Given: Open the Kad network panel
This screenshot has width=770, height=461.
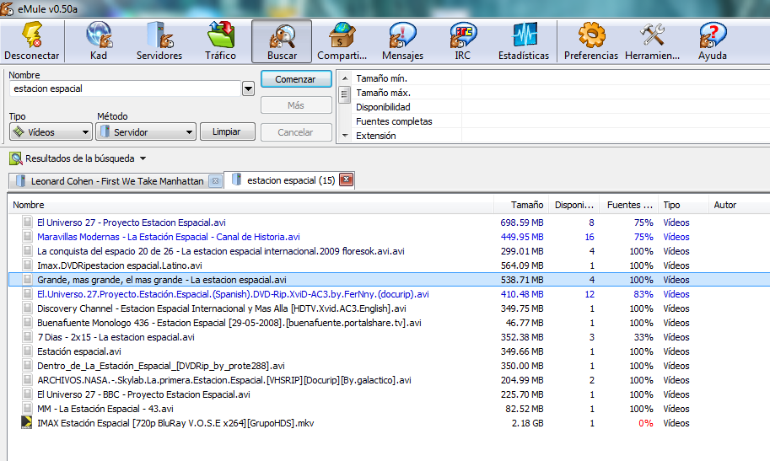Looking at the screenshot, I should (99, 41).
